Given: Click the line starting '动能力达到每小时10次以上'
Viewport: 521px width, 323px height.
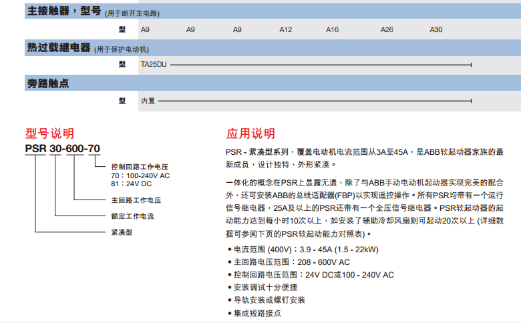Looking at the screenshot, I should tap(365, 221).
